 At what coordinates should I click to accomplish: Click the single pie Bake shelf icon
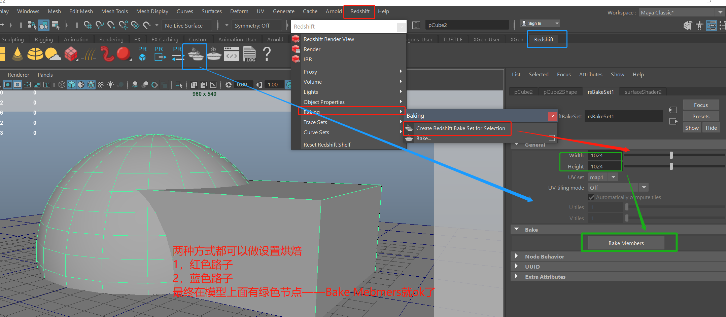pos(214,54)
